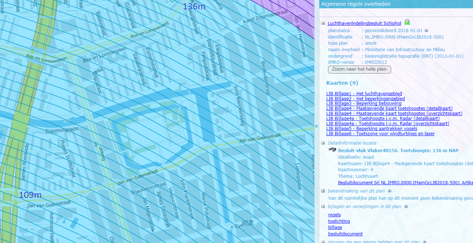Viewport: 473px width, 243px height.
Task: Open the regels link
Action: coord(334,215)
